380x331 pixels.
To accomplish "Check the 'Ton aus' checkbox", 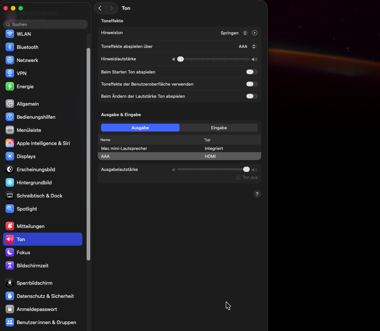I will (x=238, y=177).
